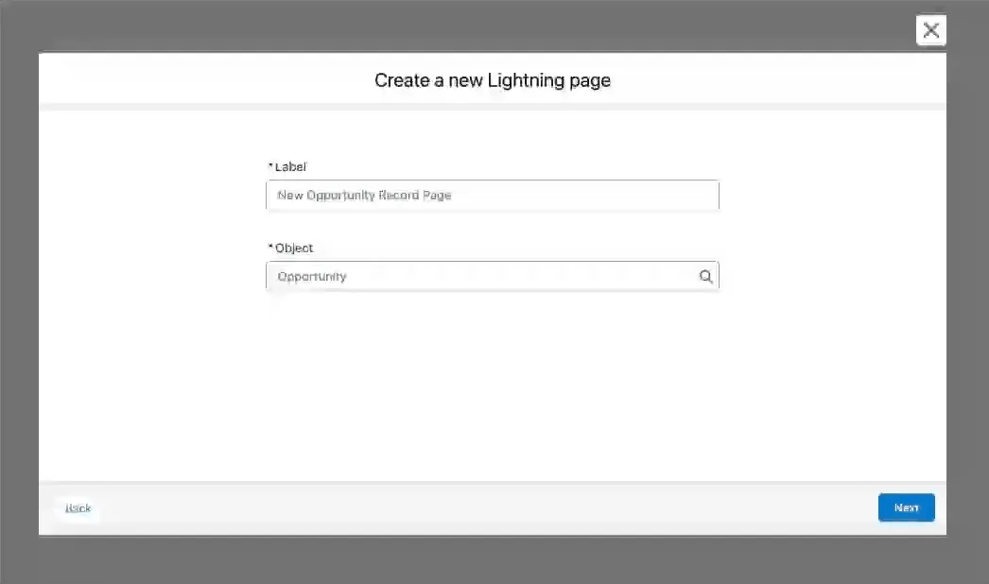Click the gray backdrop below the dialog
This screenshot has width=989, height=584.
pyautogui.click(x=492, y=561)
